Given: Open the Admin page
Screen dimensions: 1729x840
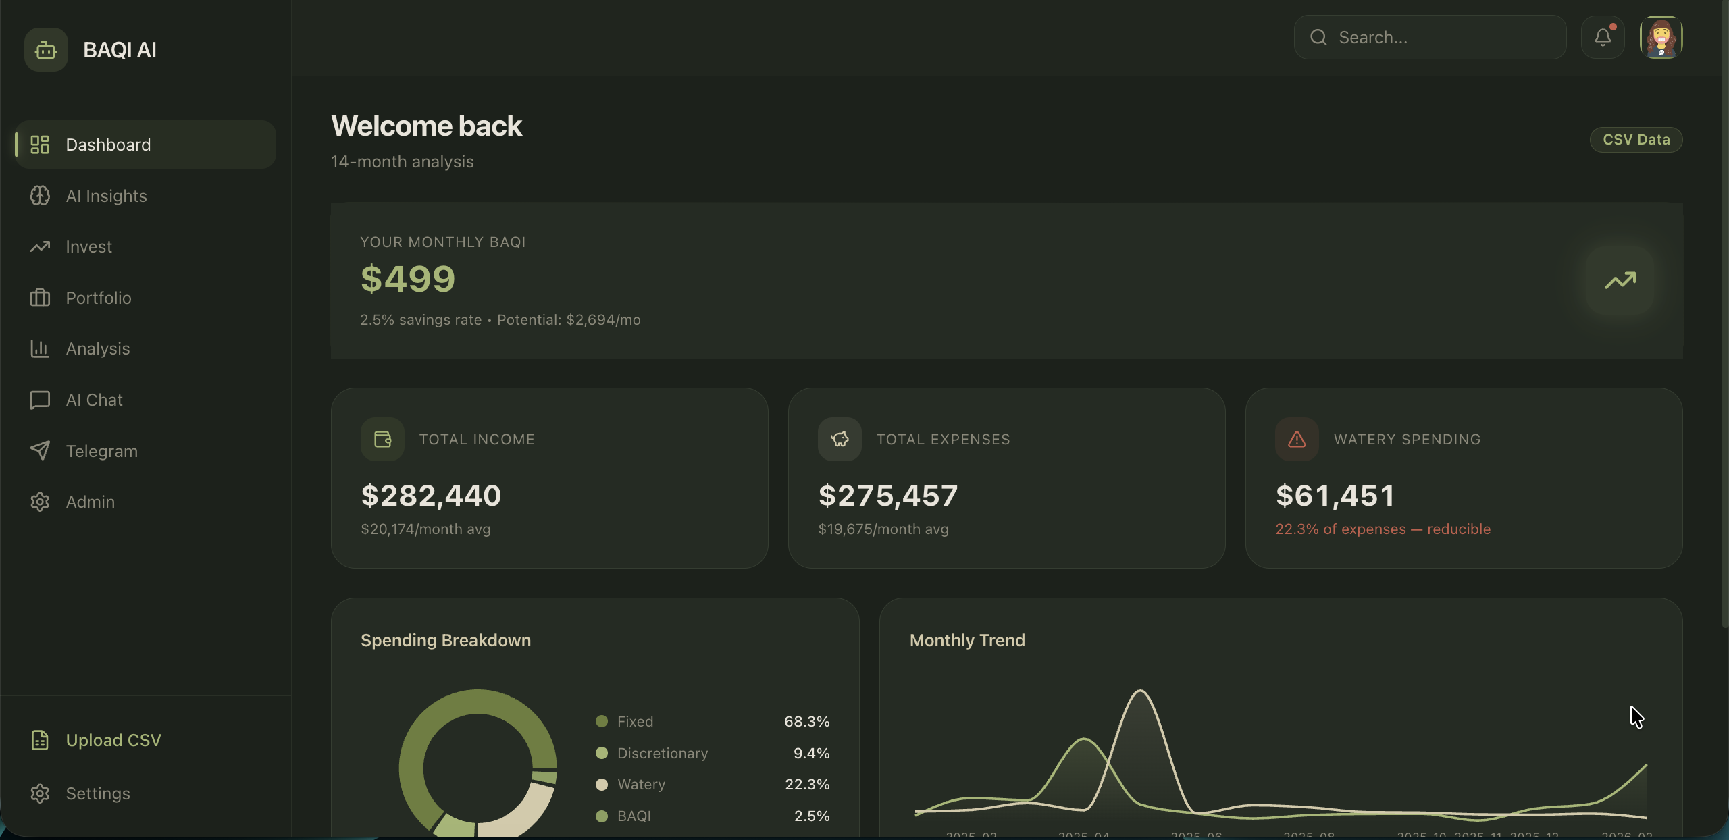Looking at the screenshot, I should tap(145, 502).
